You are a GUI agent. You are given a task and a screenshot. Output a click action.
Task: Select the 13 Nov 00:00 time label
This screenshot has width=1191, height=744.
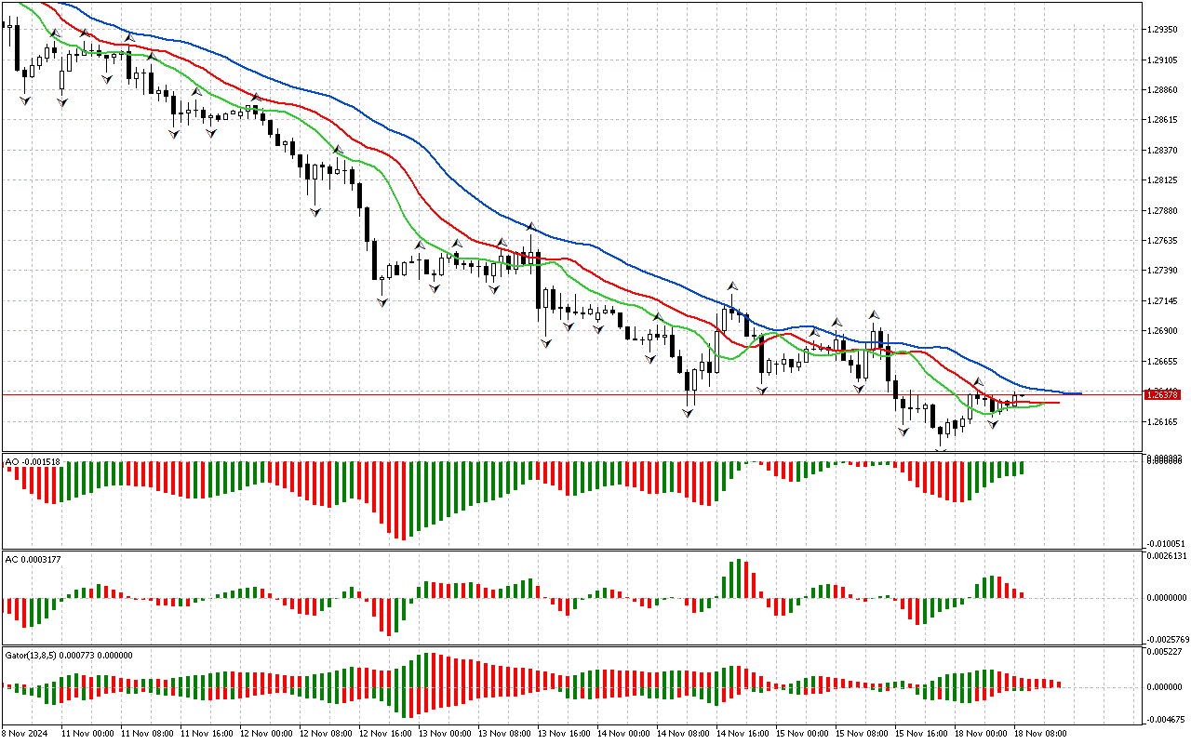(x=445, y=734)
